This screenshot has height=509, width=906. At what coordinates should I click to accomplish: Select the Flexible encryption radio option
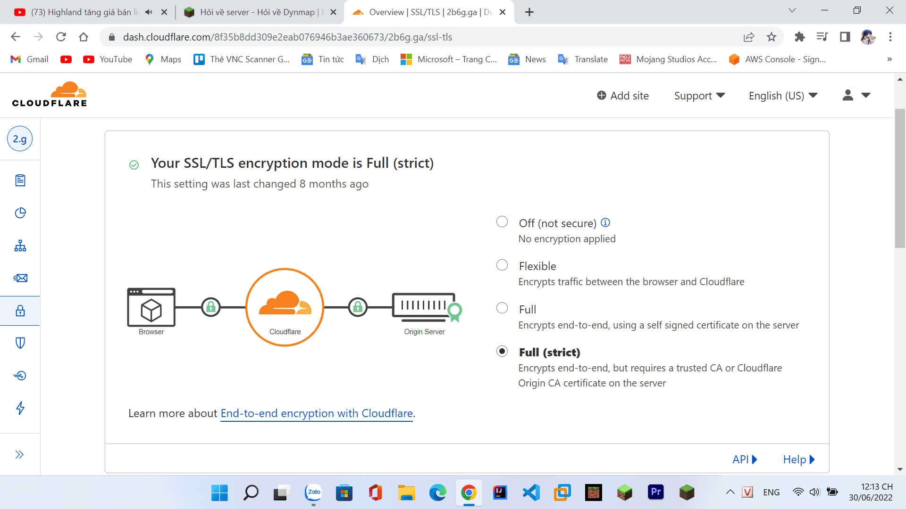[502, 265]
